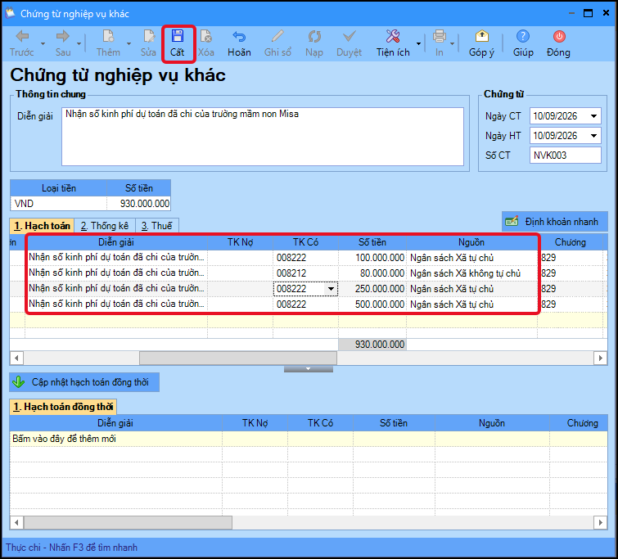Click Cập nhật hạch toán đồng thời

[84, 382]
